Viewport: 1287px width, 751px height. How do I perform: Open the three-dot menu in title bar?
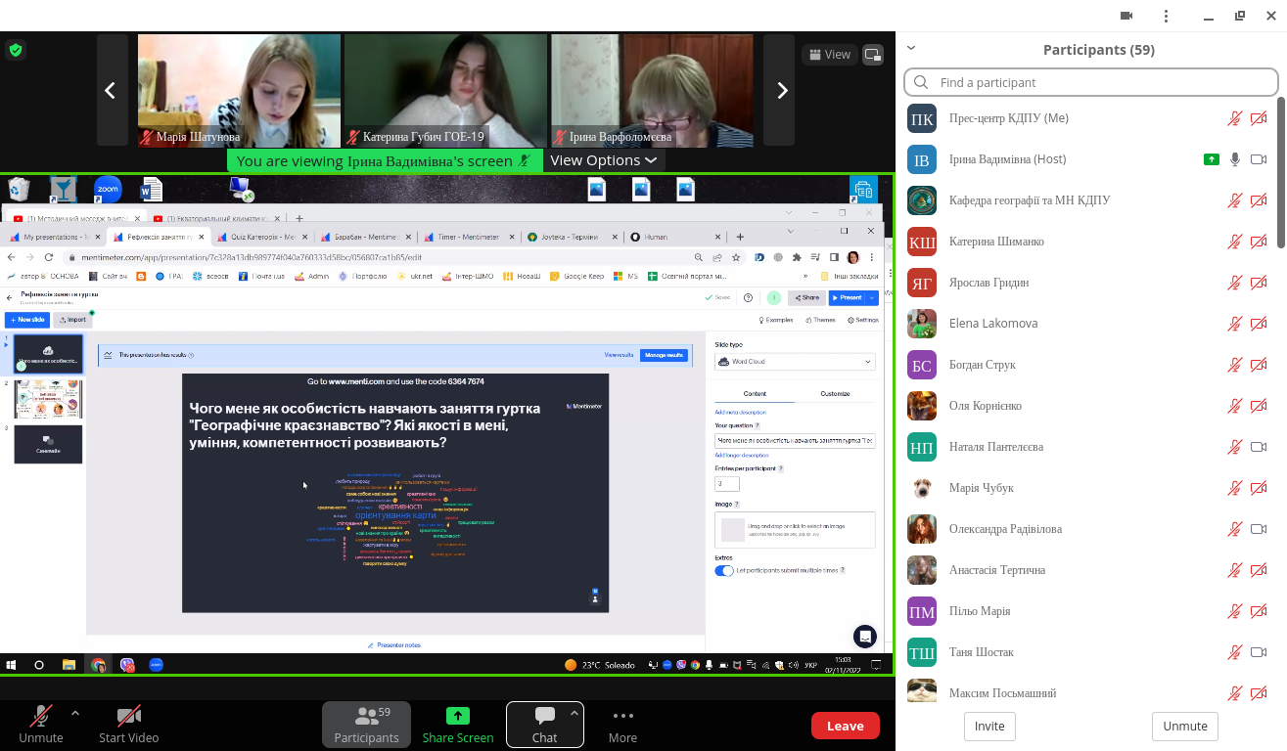tap(1166, 16)
